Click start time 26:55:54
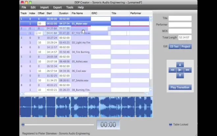The width and height of the screenshot is (217, 136). click(x=52, y=66)
